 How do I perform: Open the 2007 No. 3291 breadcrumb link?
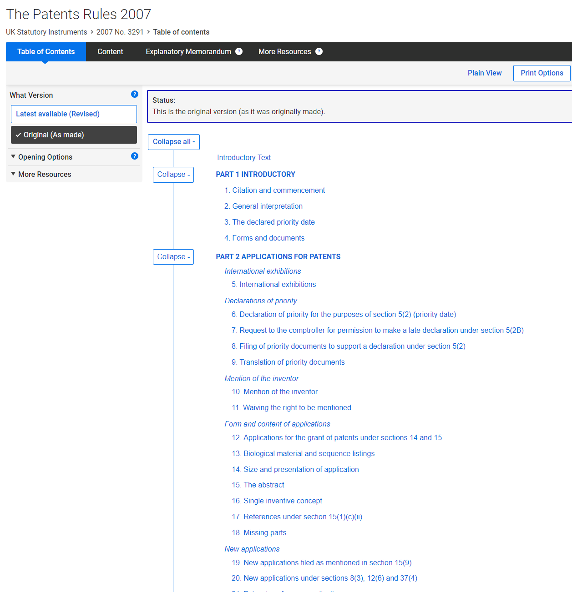coord(120,32)
